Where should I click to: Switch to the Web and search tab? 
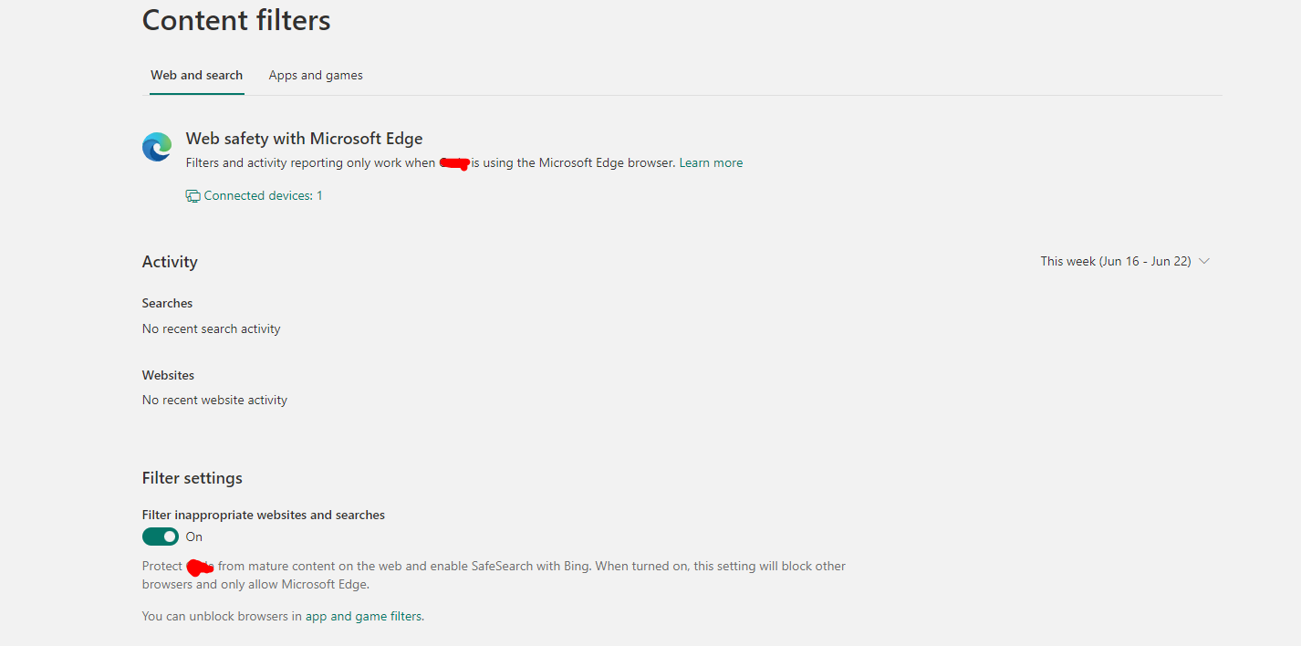click(x=197, y=76)
